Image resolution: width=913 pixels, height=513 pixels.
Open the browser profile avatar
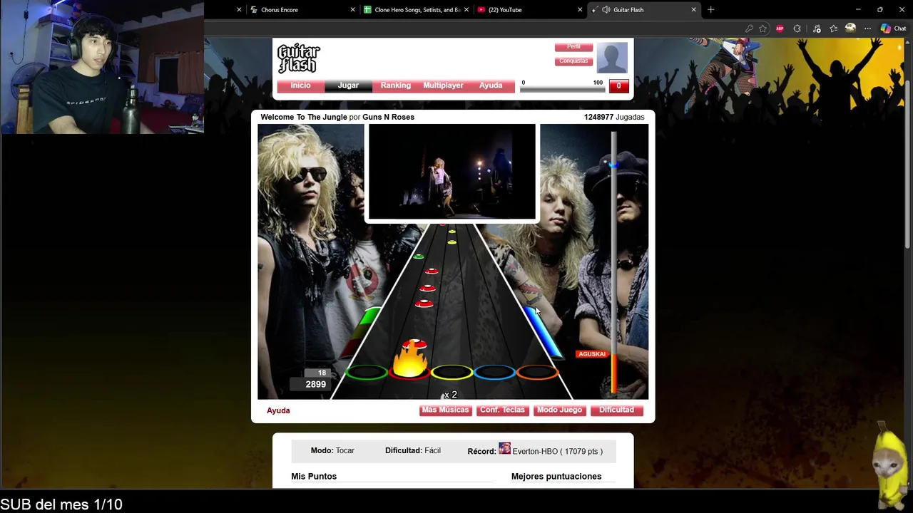point(850,28)
